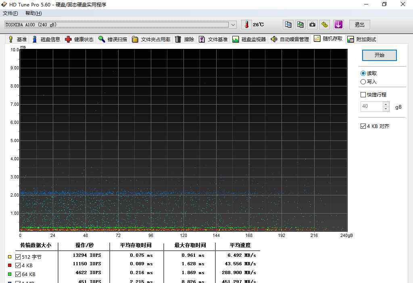Open the 基准 benchmark tab
This screenshot has width=413, height=283.
18,39
